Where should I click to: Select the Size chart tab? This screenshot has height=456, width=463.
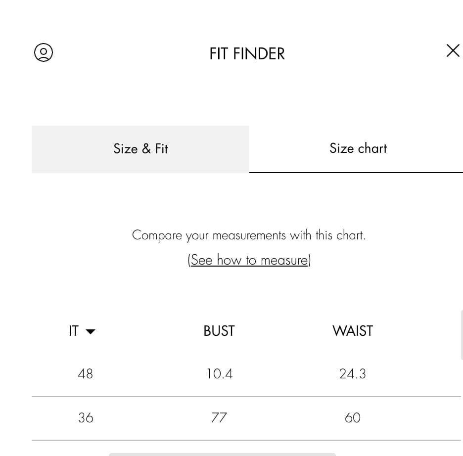(x=358, y=148)
